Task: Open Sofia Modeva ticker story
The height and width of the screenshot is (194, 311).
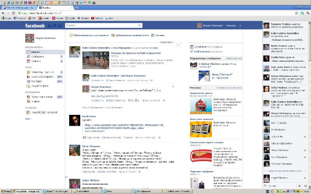Action: (x=285, y=92)
